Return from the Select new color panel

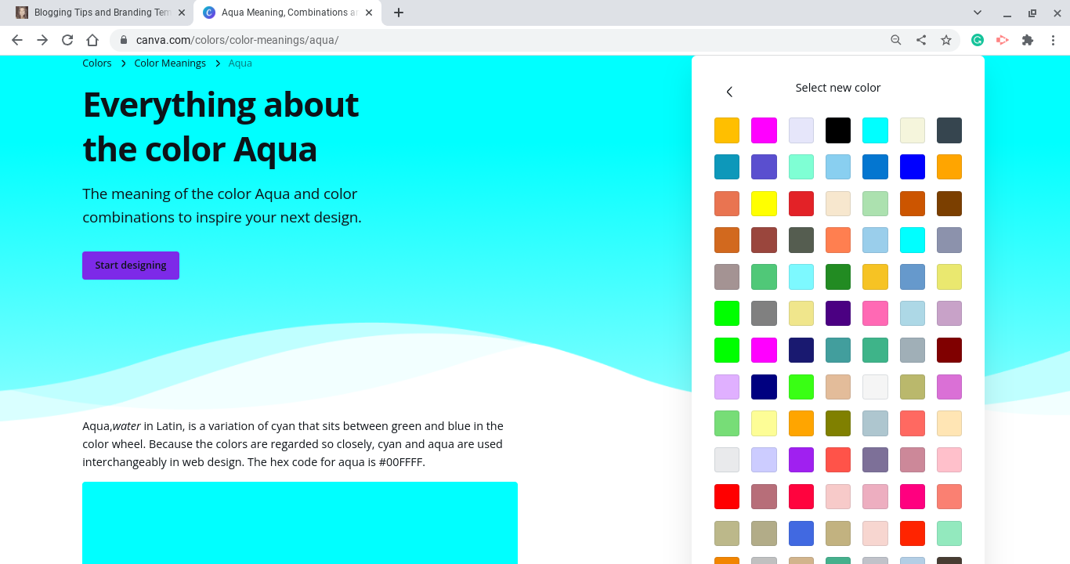pos(729,92)
